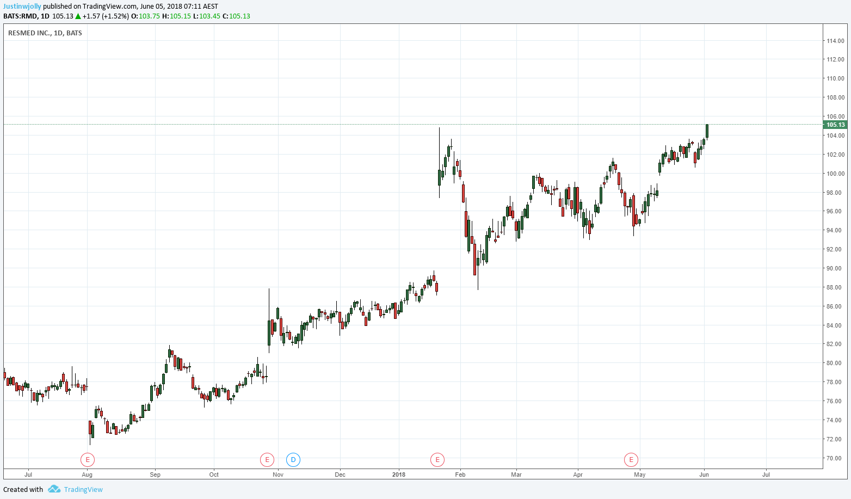
Task: Click the 88.00 price axis label
Action: tap(835, 287)
